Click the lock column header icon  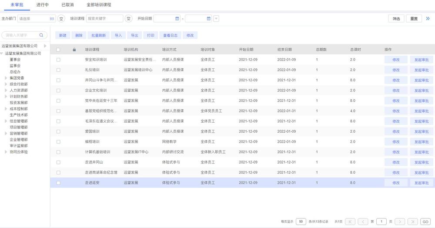pyautogui.click(x=74, y=50)
